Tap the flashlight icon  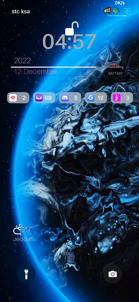pyautogui.click(x=26, y=274)
